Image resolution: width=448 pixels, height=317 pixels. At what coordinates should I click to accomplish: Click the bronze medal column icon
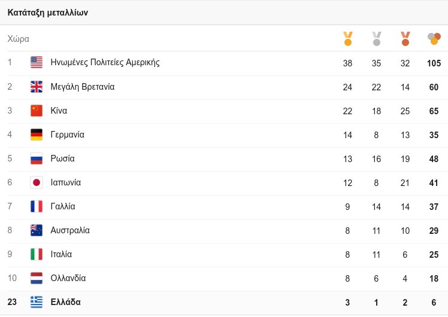[x=405, y=39]
